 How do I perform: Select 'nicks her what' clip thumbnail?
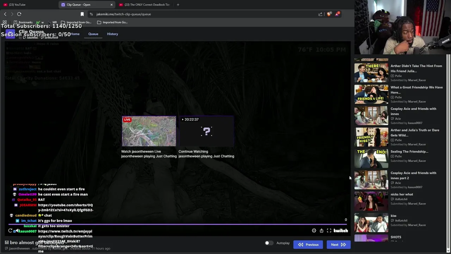point(371,201)
